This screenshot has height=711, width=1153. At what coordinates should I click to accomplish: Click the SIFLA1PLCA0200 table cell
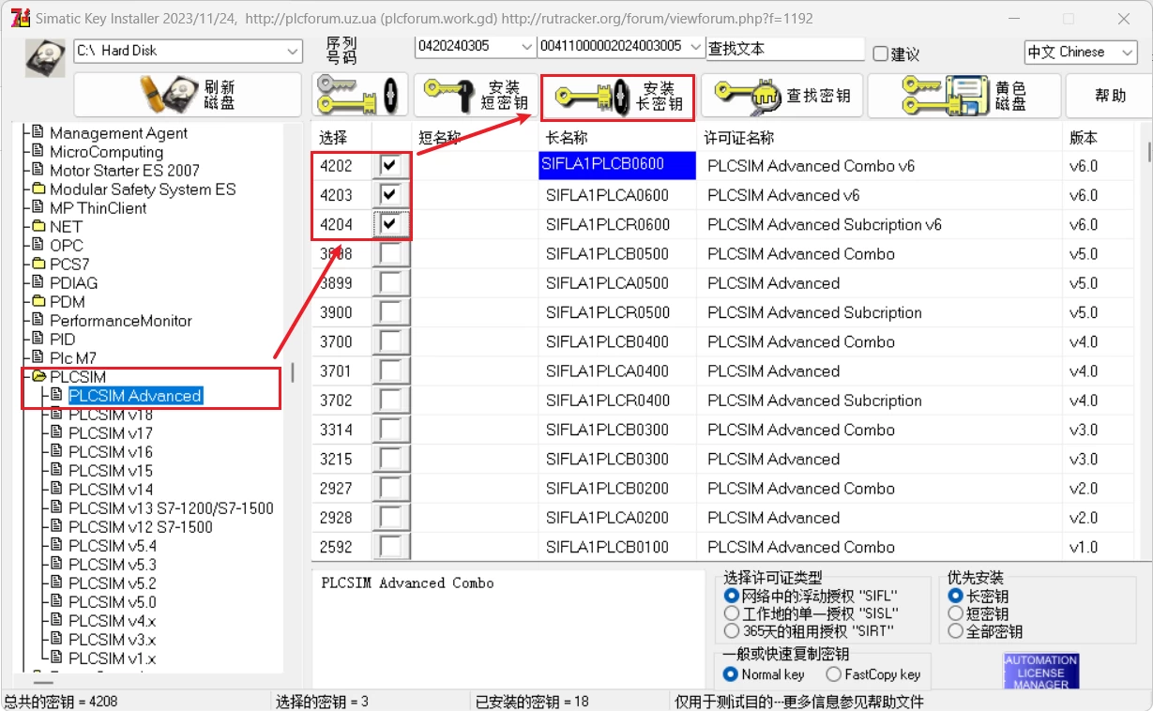tap(617, 518)
